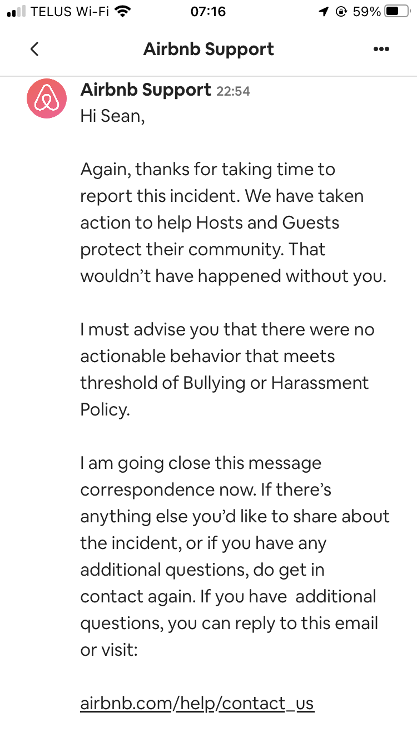Screen dimensions: 417x742
Task: Tap the 07:16 clock in status bar
Action: coord(208,12)
